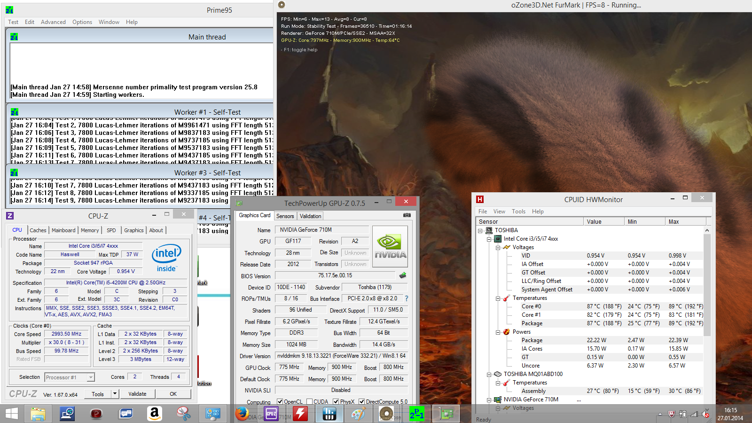The height and width of the screenshot is (423, 752).
Task: Collapse the Intel CPU Temperatures node in HWMonitor
Action: 498,298
